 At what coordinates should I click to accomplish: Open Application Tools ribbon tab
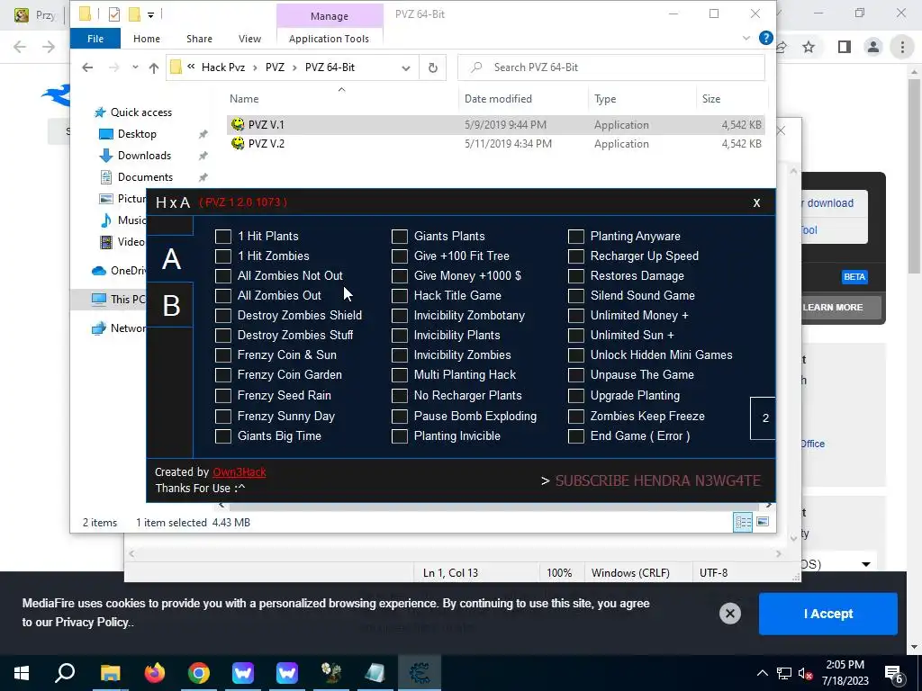click(330, 39)
